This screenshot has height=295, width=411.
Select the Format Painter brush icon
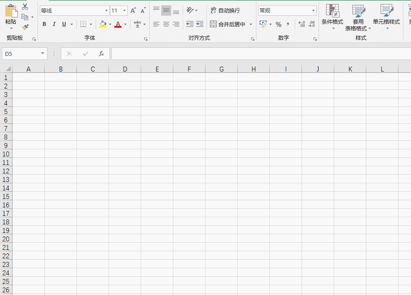(x=25, y=27)
